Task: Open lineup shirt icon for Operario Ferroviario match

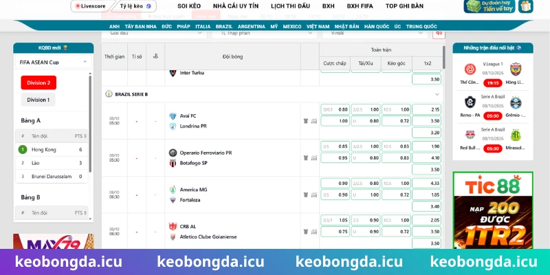Action: click(x=305, y=158)
